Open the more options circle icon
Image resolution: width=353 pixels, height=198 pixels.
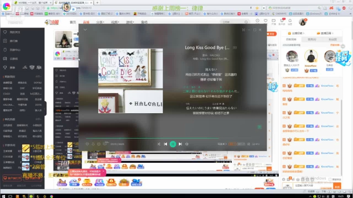[99, 144]
